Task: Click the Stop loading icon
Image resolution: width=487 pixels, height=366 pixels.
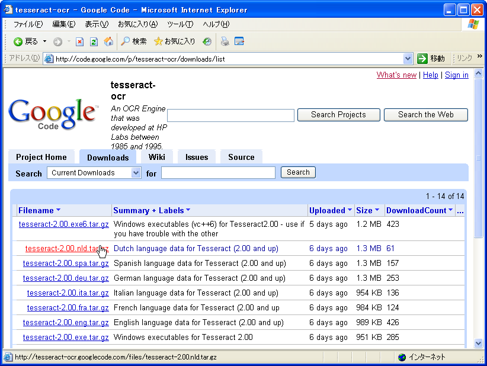Action: pyautogui.click(x=79, y=41)
